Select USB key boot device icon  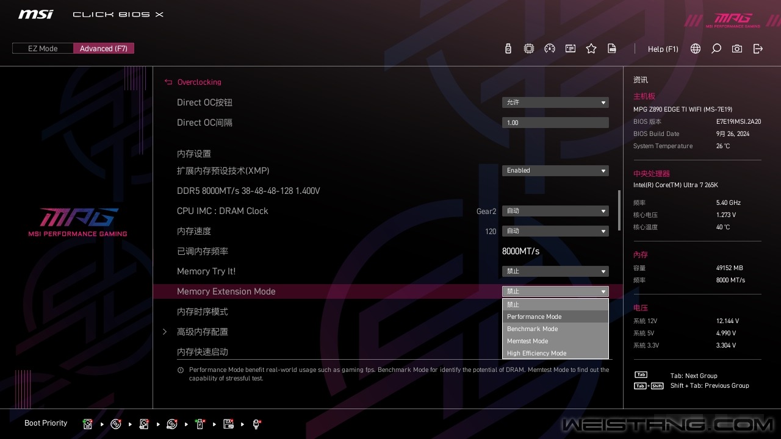(x=200, y=424)
